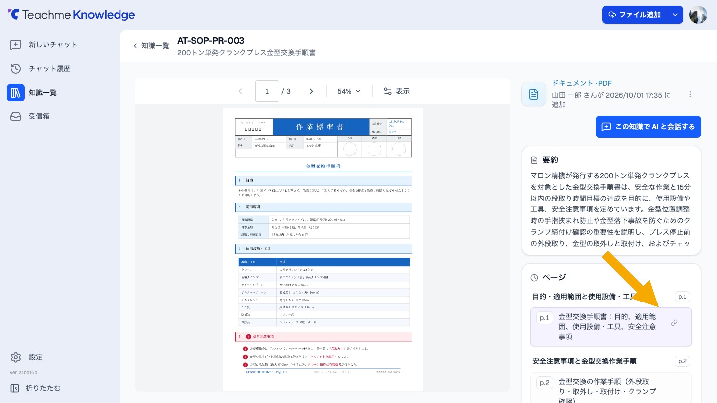Go to the next PDF page
Viewport: 717px width, 403px height.
point(311,91)
